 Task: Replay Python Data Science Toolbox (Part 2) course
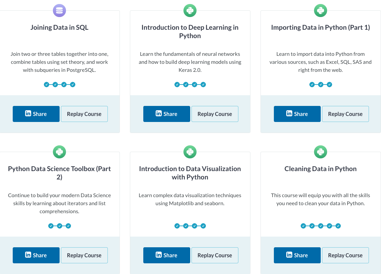tap(84, 255)
